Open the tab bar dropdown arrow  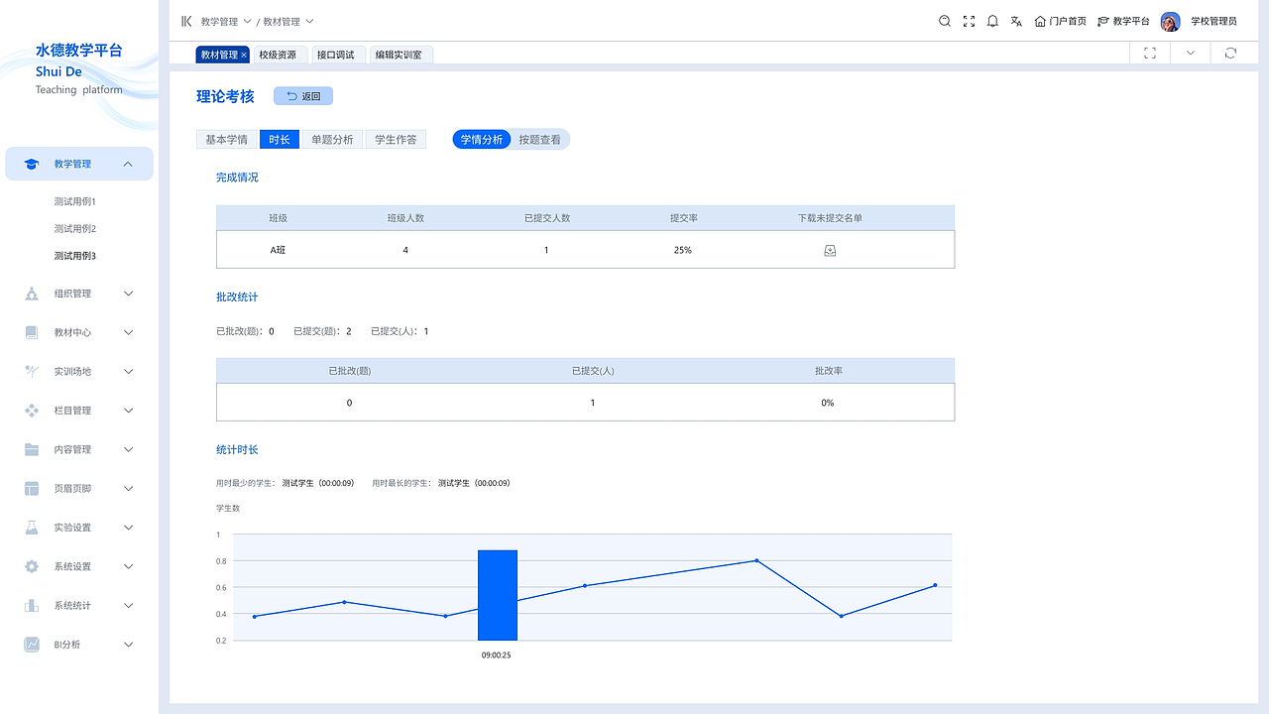[1191, 54]
